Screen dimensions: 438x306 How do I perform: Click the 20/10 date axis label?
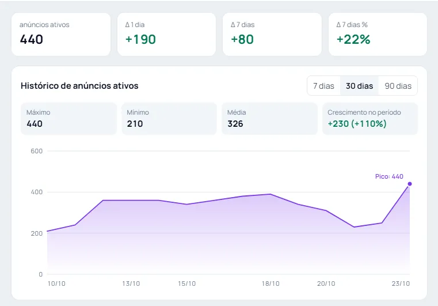tap(326, 284)
